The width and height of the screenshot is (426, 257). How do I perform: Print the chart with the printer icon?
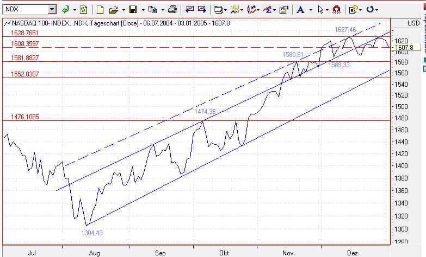(172, 10)
